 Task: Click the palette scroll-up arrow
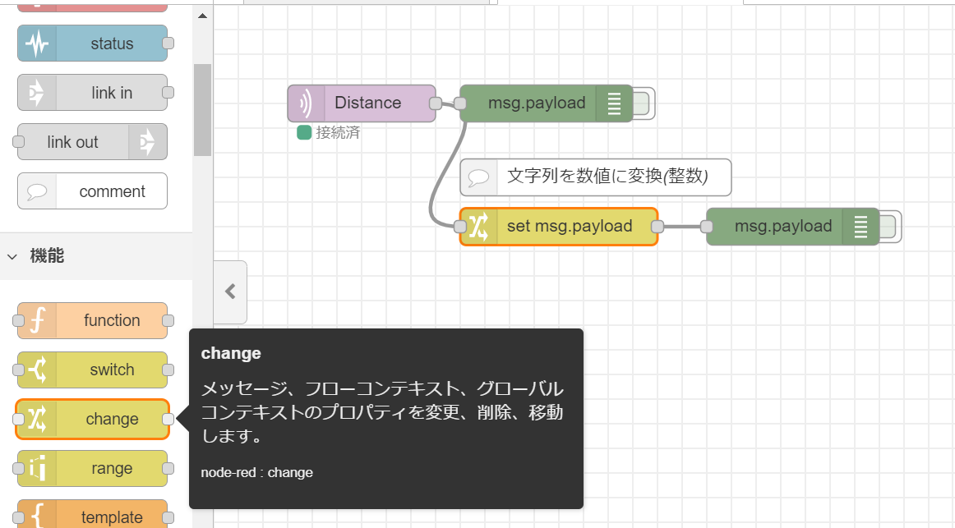coord(202,14)
